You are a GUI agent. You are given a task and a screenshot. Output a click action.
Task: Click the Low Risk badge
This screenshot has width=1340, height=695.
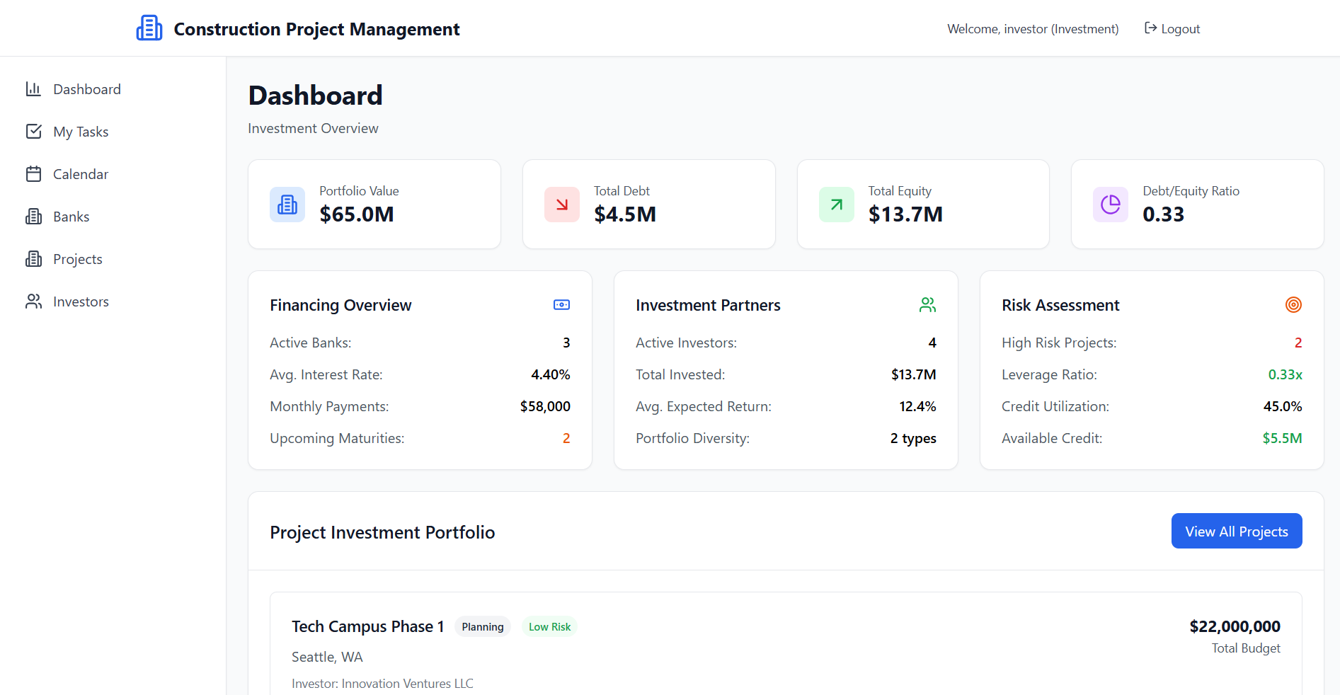(x=549, y=627)
